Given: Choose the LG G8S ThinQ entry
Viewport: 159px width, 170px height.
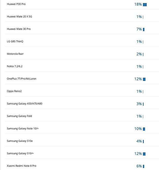Looking at the screenshot, I should coord(15,41).
